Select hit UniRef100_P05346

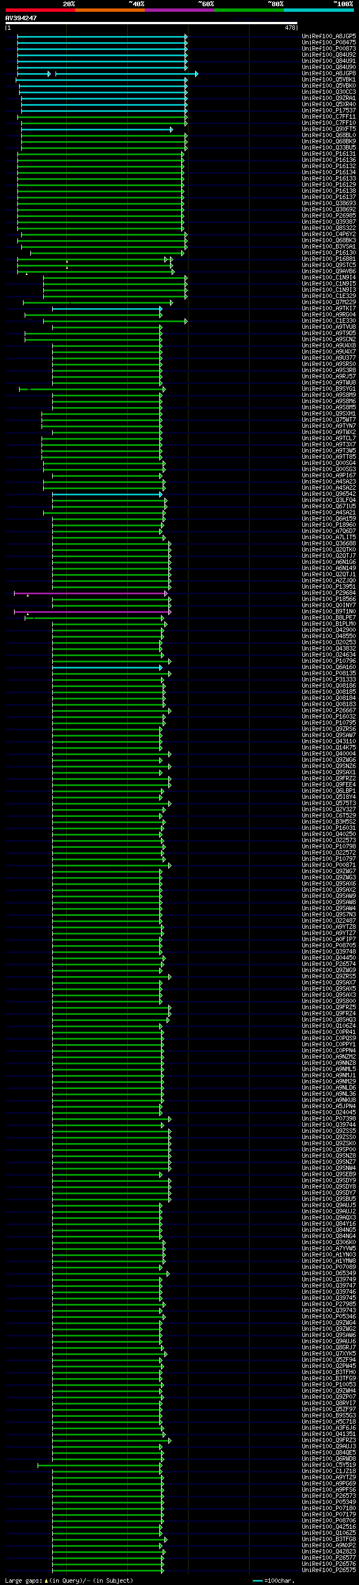pos(329,1316)
